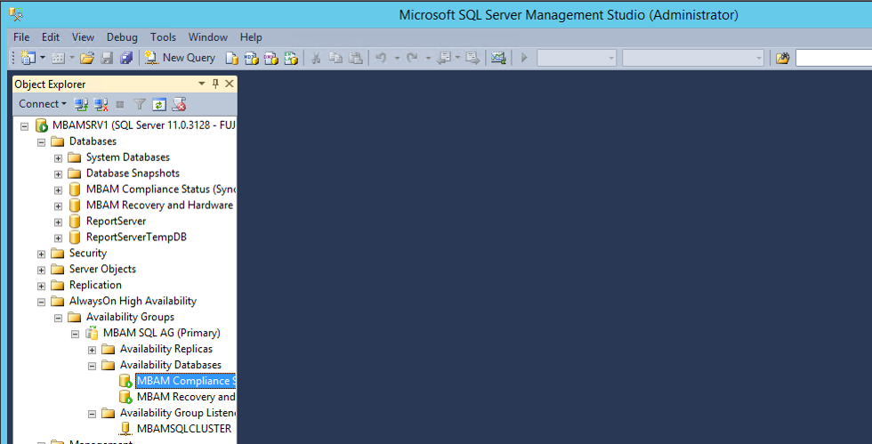Screen dimensions: 872x444
Task: Click the Find in Files icon
Action: click(782, 58)
